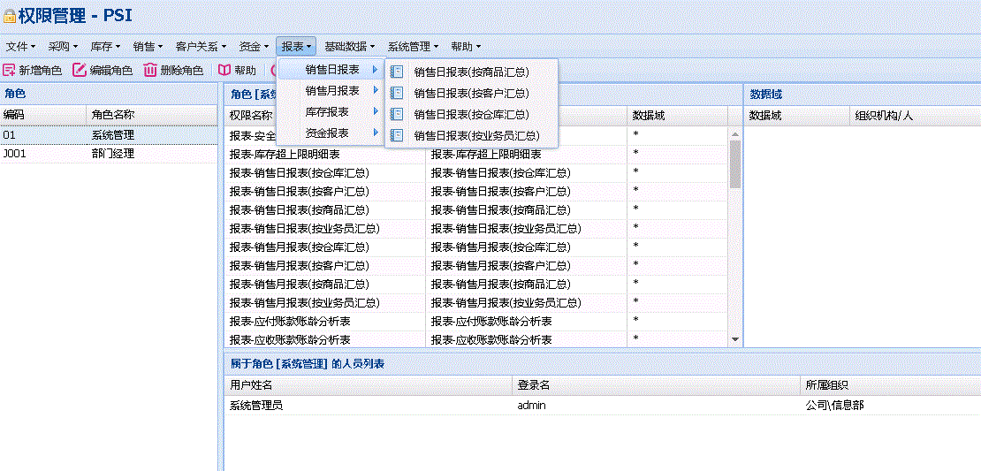Open the 帮助 menu in menu bar
The image size is (981, 471).
[466, 46]
